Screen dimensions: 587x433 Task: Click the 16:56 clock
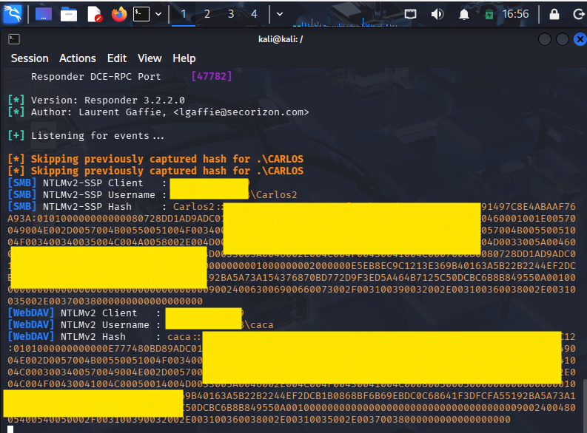click(x=515, y=14)
